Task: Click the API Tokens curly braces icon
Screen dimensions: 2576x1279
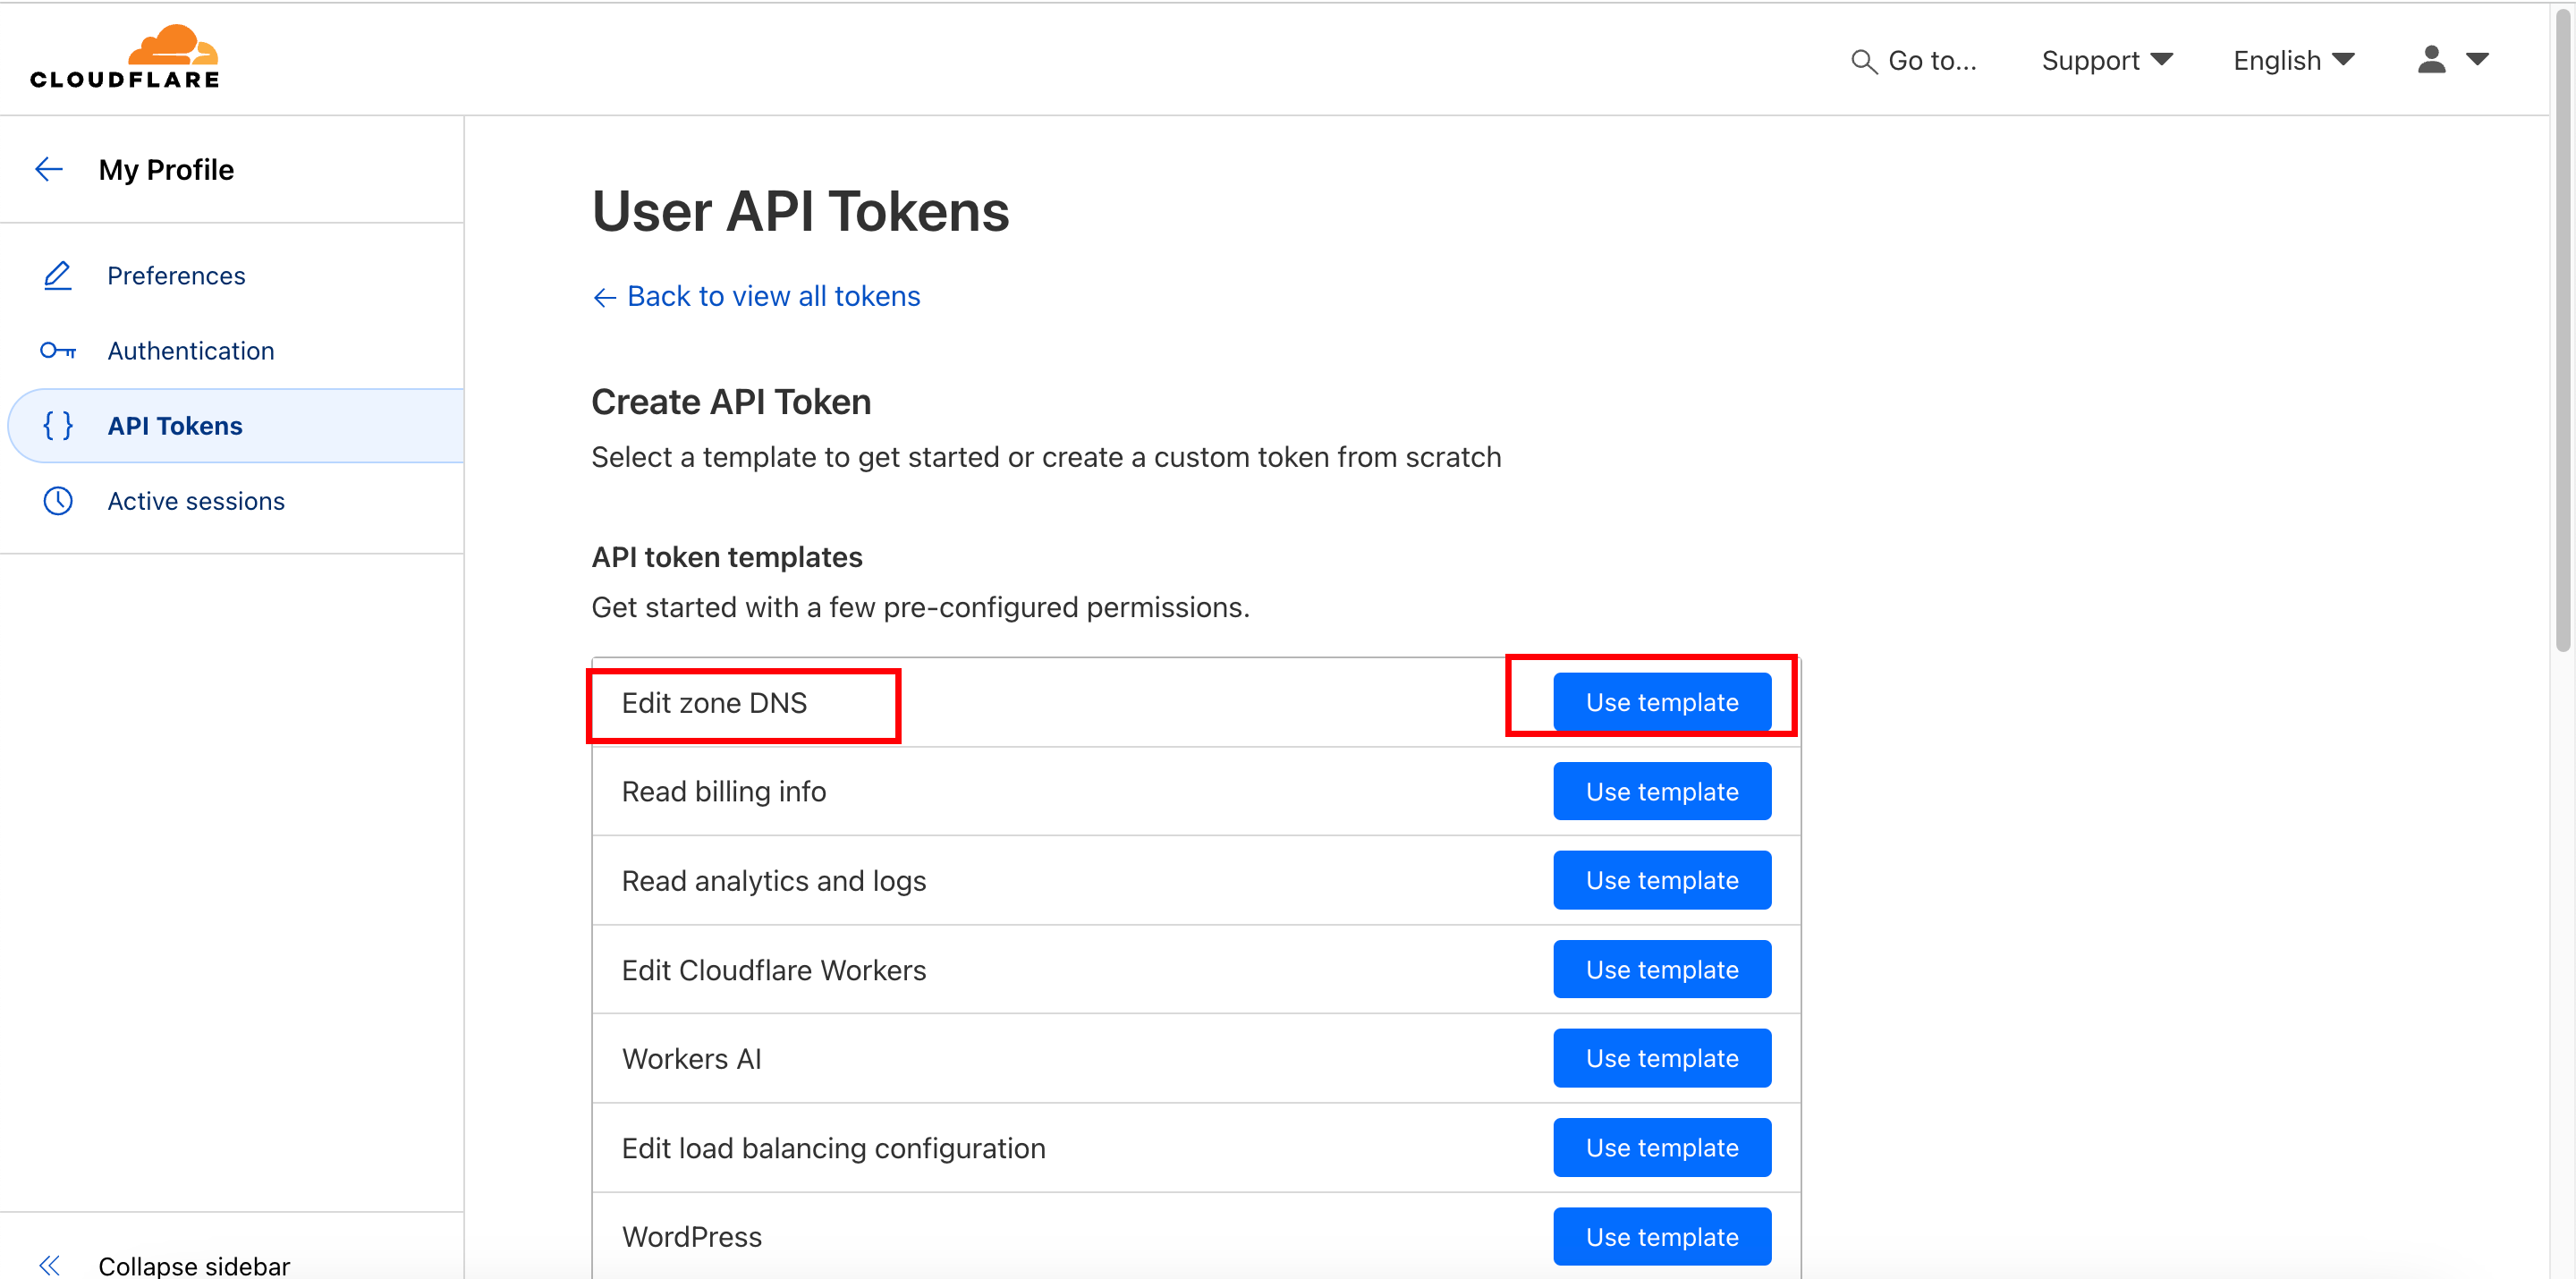Action: click(x=58, y=426)
